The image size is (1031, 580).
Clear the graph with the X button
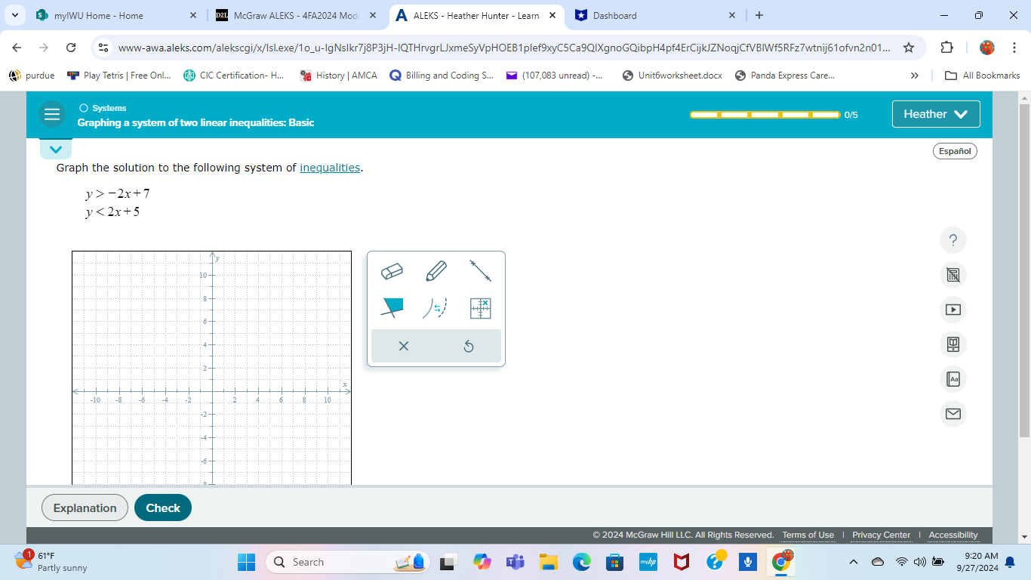tap(404, 346)
